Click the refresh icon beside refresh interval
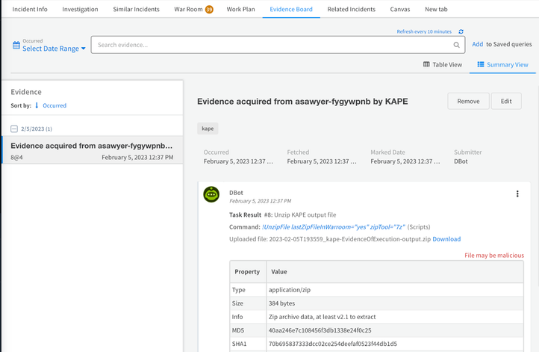This screenshot has height=352, width=539. (461, 32)
